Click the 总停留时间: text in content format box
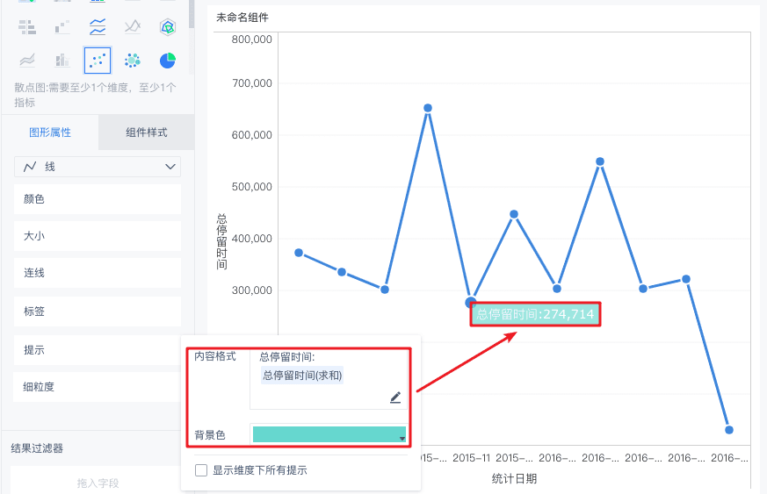Viewport: 767px width, 494px height. (286, 357)
